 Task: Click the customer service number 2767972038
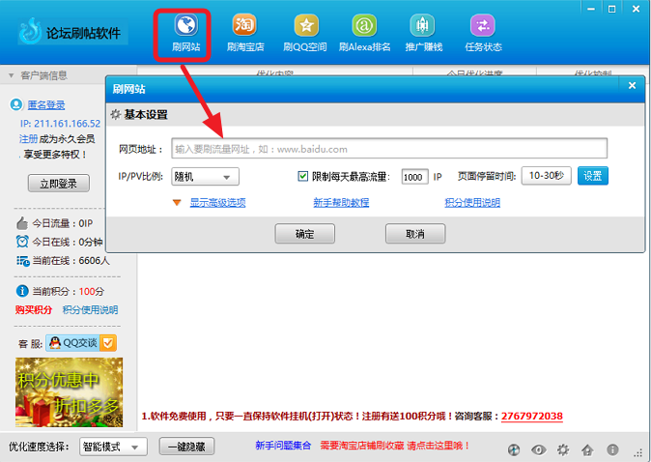(x=532, y=416)
